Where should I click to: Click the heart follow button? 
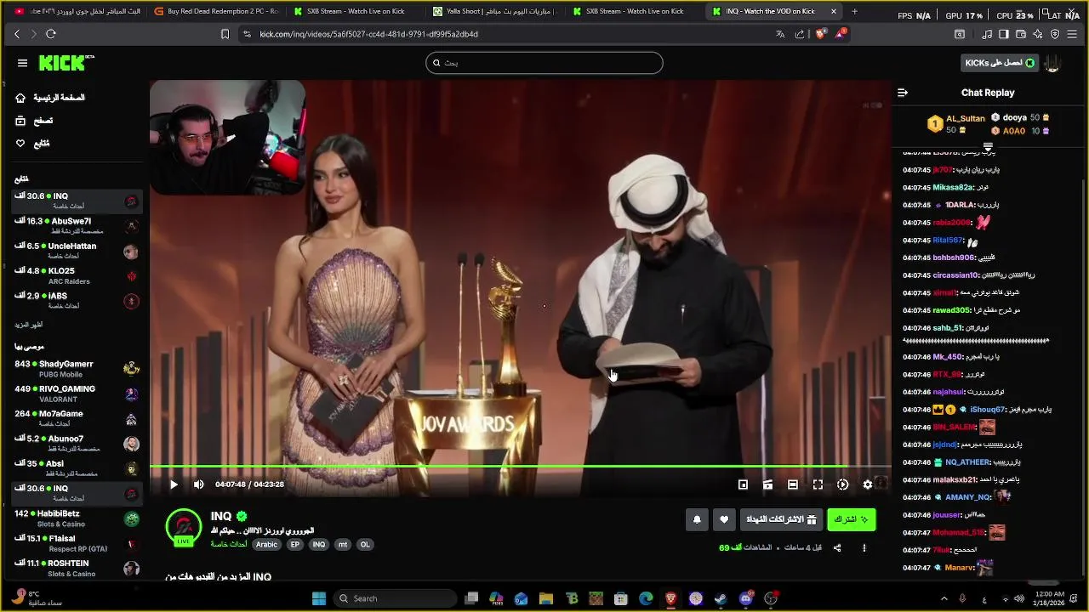[724, 519]
